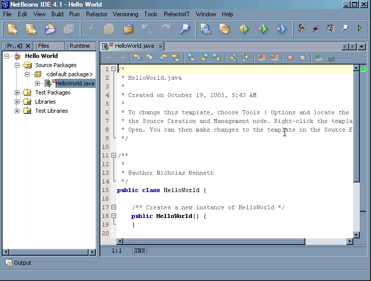The height and width of the screenshot is (281, 371).
Task: Click Projects panel scroll right arrow
Action: 93,252
